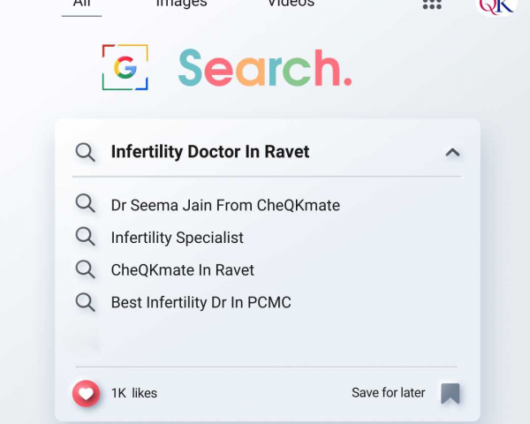This screenshot has height=424, width=530.
Task: Select suggestion Dr Seema Jain From CheQKmate
Action: (x=225, y=205)
